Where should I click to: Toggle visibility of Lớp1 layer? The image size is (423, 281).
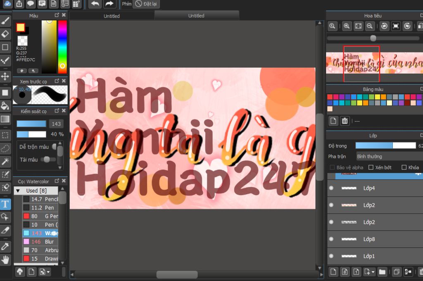[331, 256]
